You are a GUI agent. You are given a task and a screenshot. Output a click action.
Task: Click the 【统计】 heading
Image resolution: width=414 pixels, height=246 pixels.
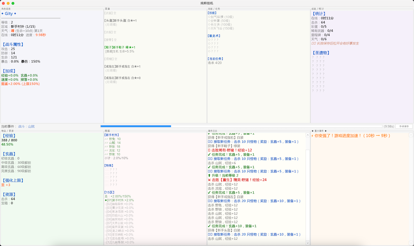pos(319,14)
